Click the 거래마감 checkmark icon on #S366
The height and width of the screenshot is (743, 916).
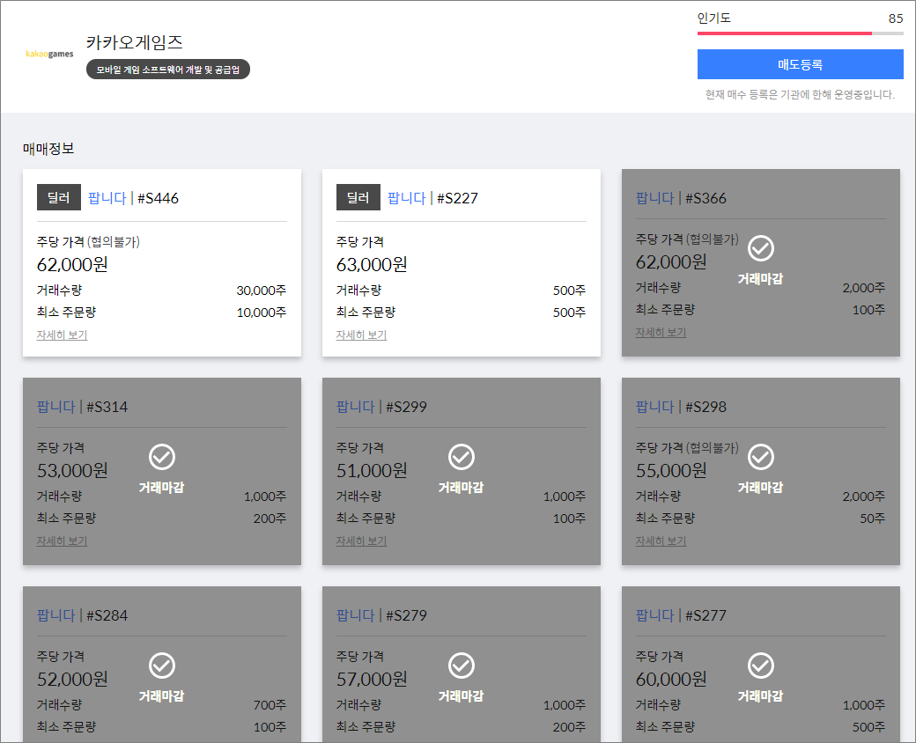click(761, 248)
